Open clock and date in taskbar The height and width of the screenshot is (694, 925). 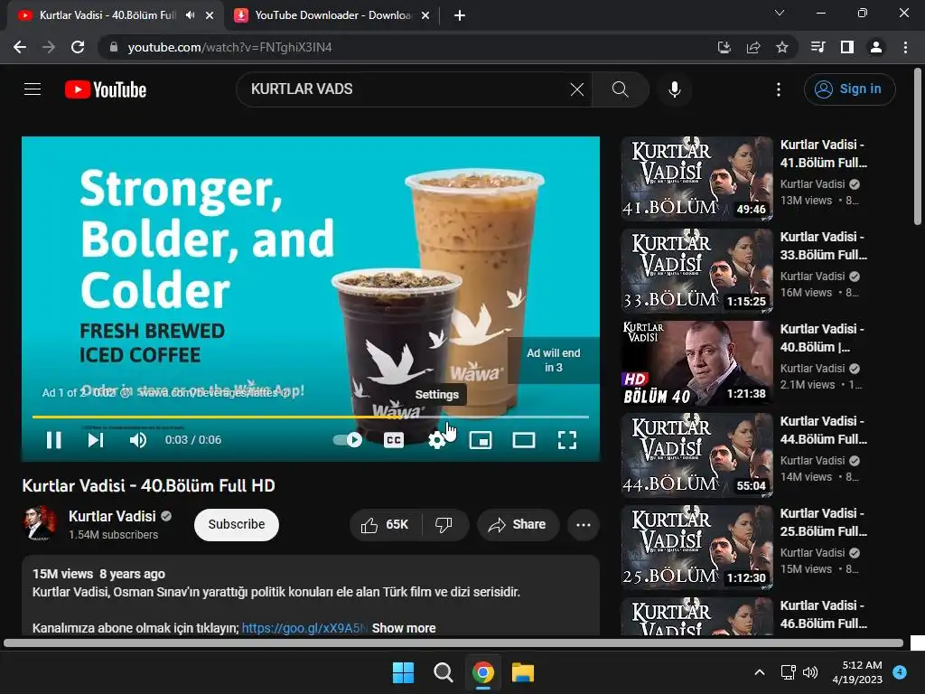(x=858, y=672)
